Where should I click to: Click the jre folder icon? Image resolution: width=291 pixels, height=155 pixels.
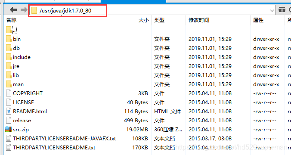tap(9, 66)
